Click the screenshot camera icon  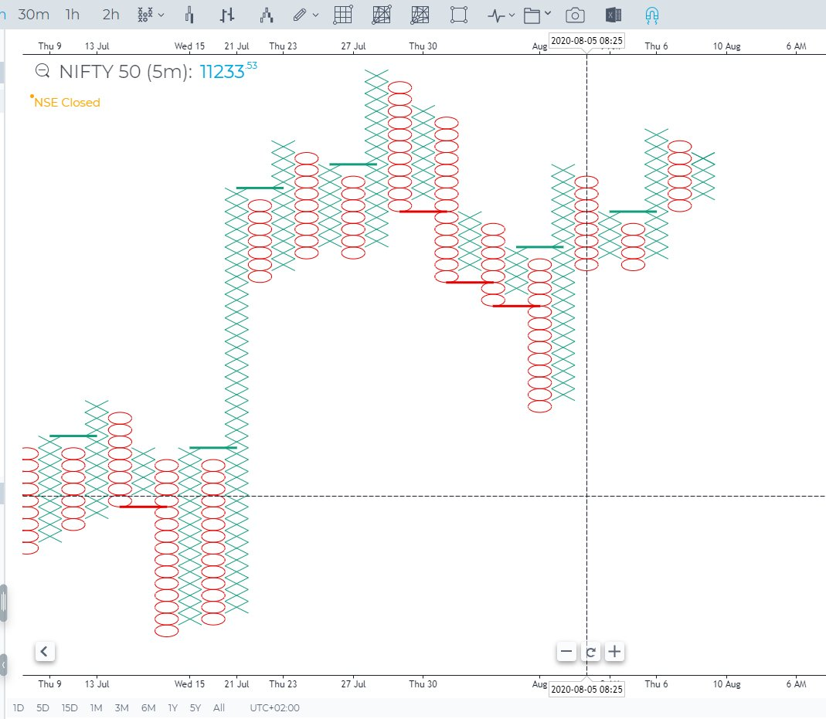coord(574,15)
